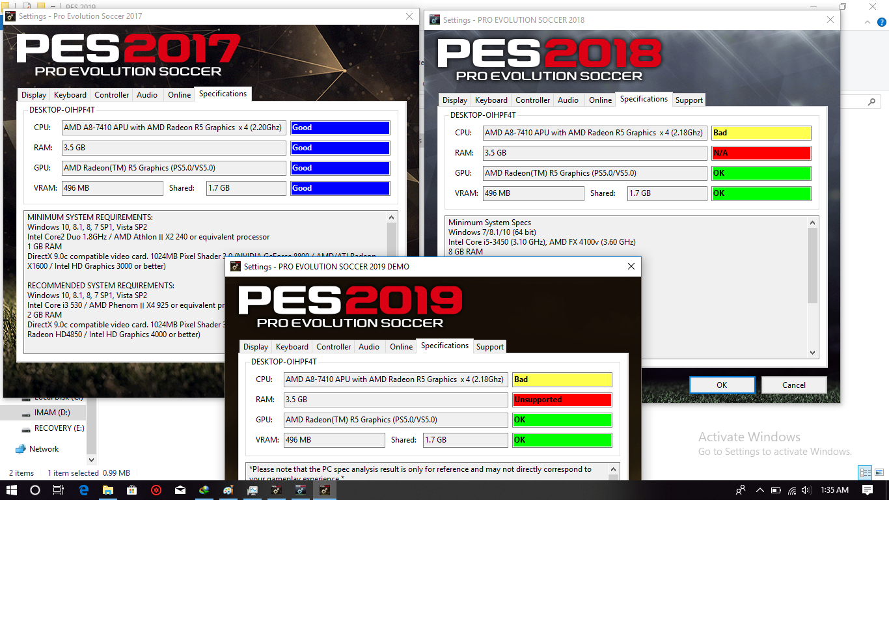Click Cancel in the PES 2018 window
Image resolution: width=889 pixels, height=630 pixels.
coord(794,385)
